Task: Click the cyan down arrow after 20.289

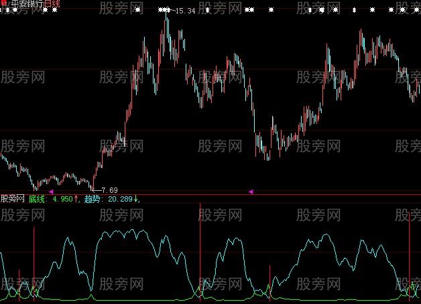Action: coord(137,199)
